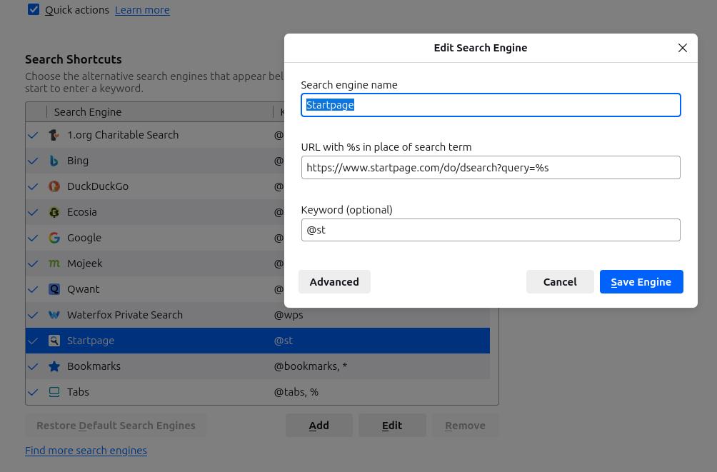The height and width of the screenshot is (472, 717).
Task: Click the Bookmarks row name
Action: pos(94,366)
